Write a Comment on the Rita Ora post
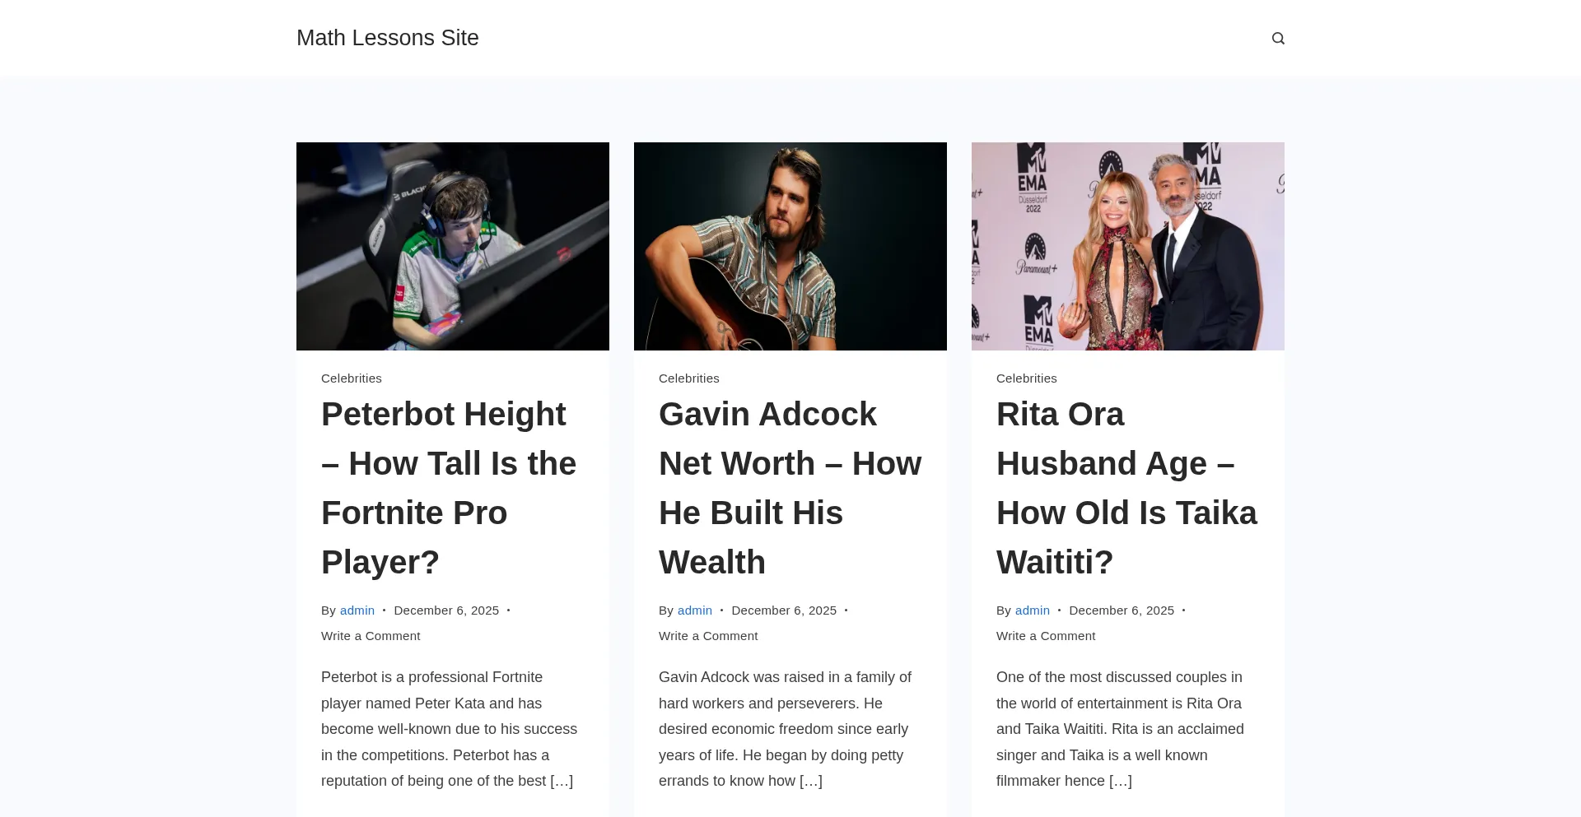The image size is (1581, 817). [x=1046, y=636]
